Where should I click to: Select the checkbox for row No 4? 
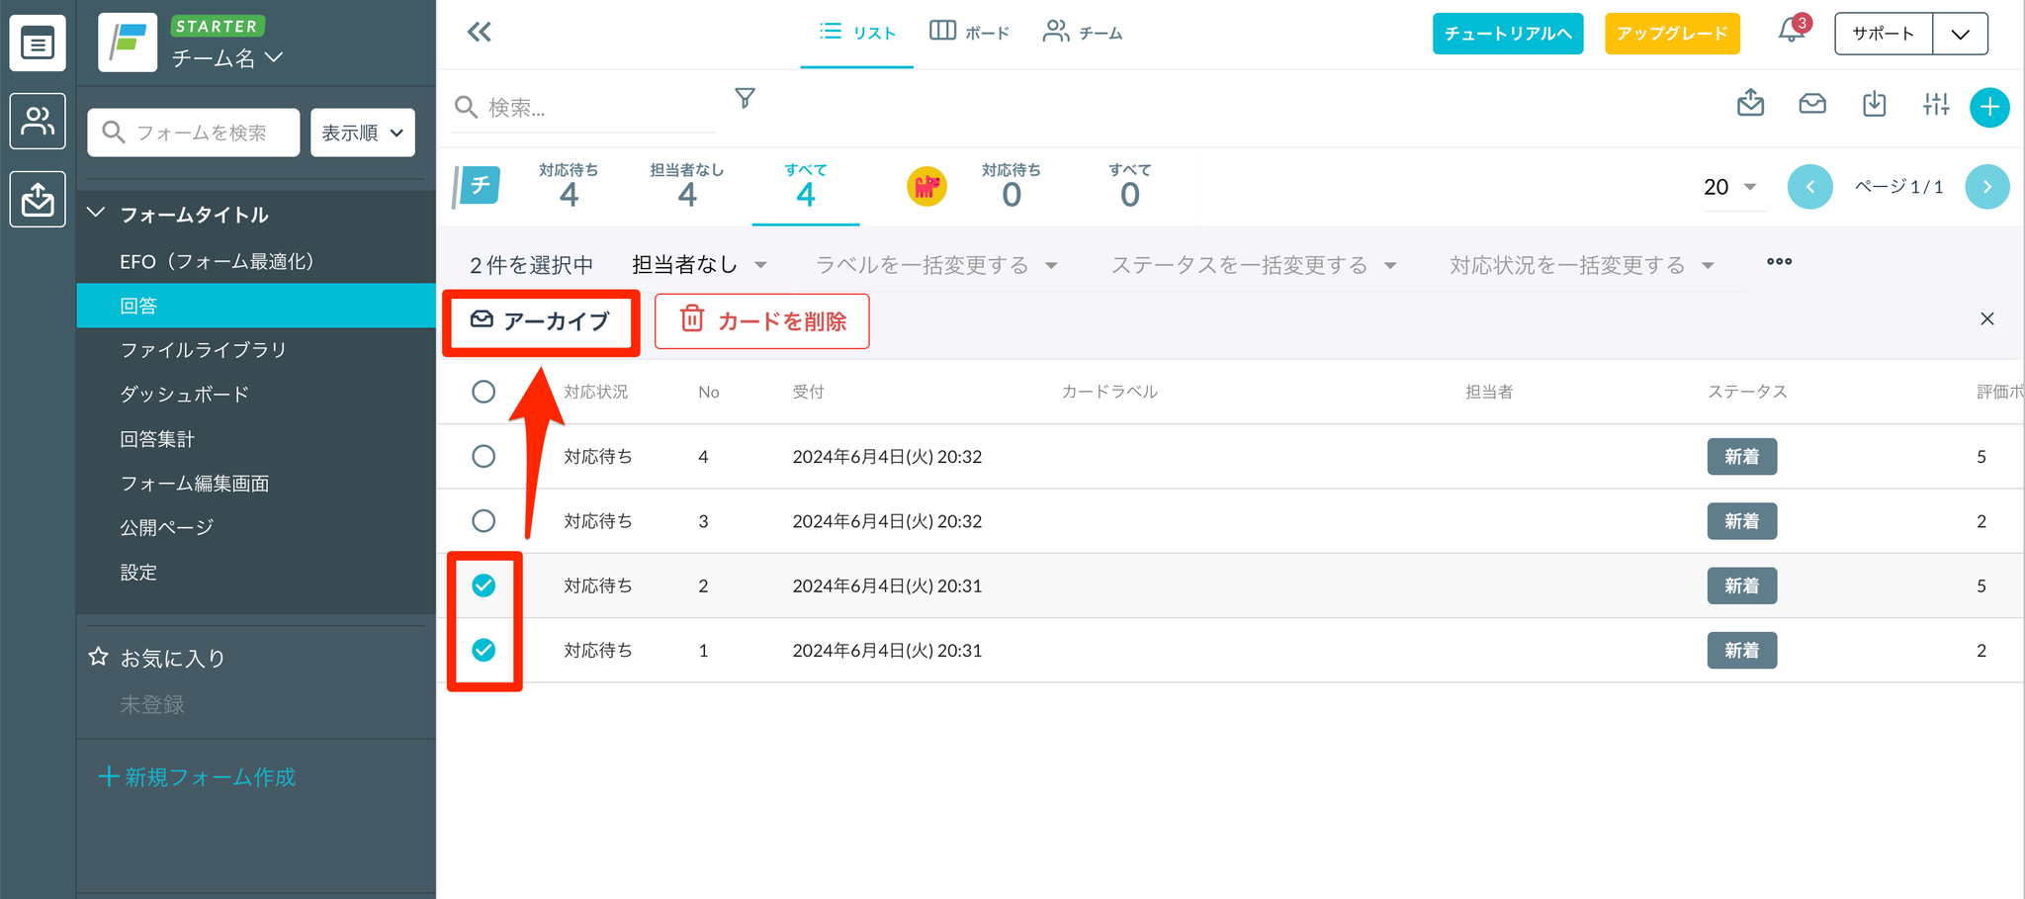pyautogui.click(x=484, y=456)
